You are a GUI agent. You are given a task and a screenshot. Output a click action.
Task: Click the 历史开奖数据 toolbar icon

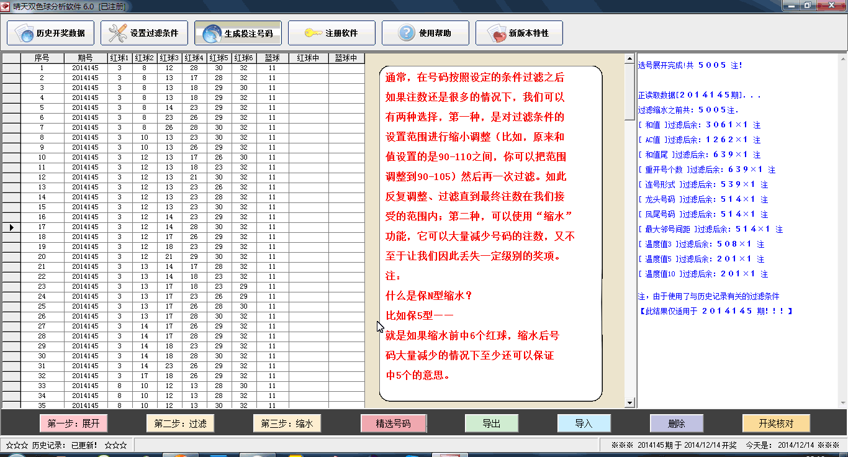coord(26,34)
